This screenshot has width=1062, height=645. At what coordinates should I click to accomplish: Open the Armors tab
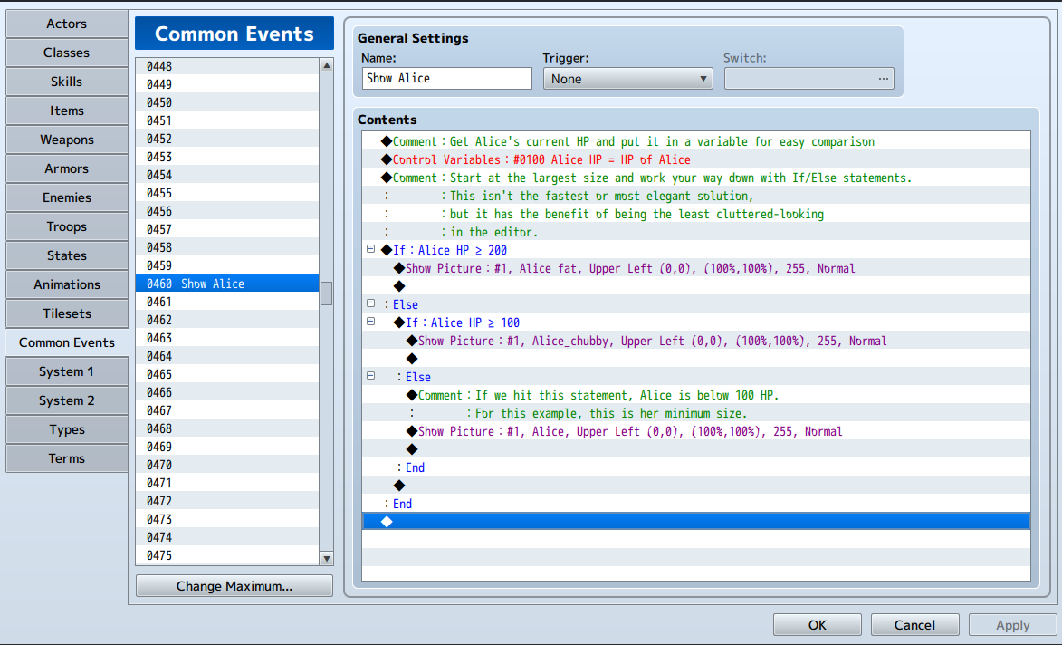(66, 168)
